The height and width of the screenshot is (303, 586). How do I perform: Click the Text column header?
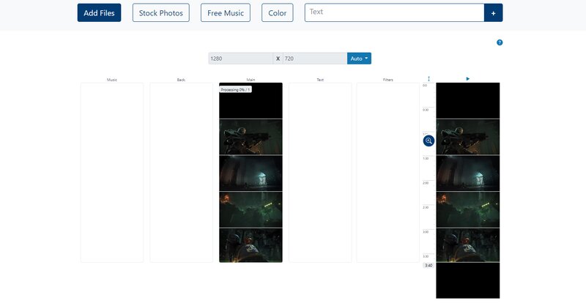click(320, 80)
